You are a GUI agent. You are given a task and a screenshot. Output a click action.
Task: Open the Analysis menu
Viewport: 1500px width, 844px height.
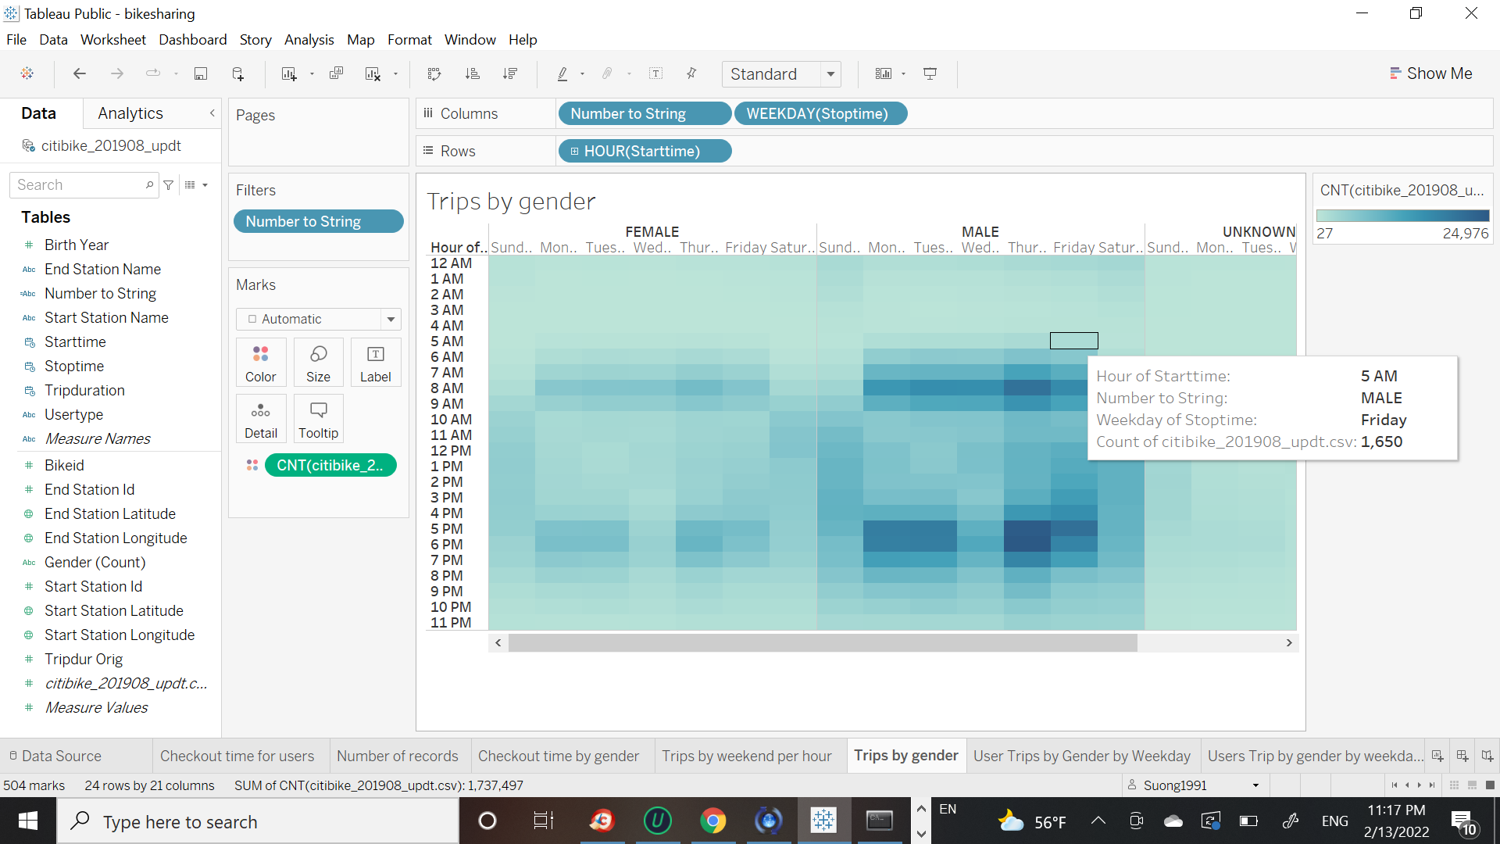(309, 40)
